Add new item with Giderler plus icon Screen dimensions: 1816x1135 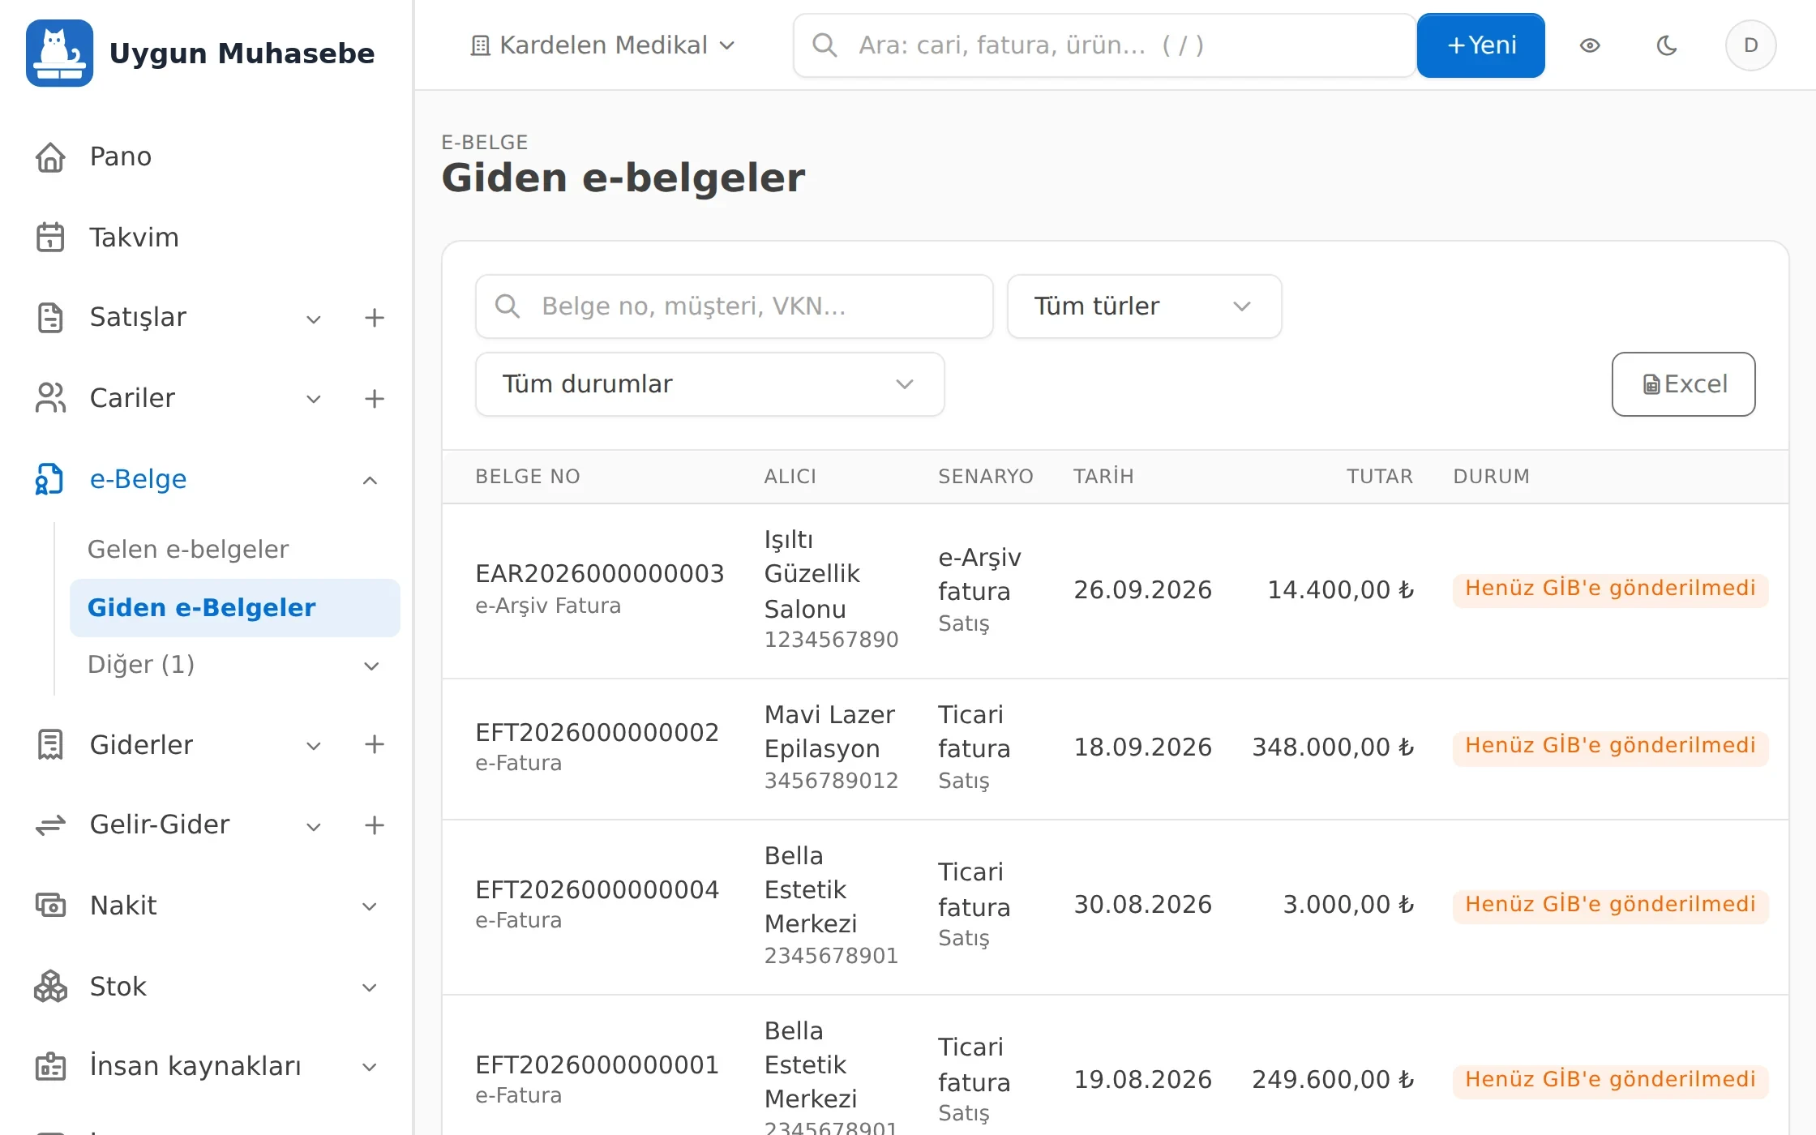374,744
